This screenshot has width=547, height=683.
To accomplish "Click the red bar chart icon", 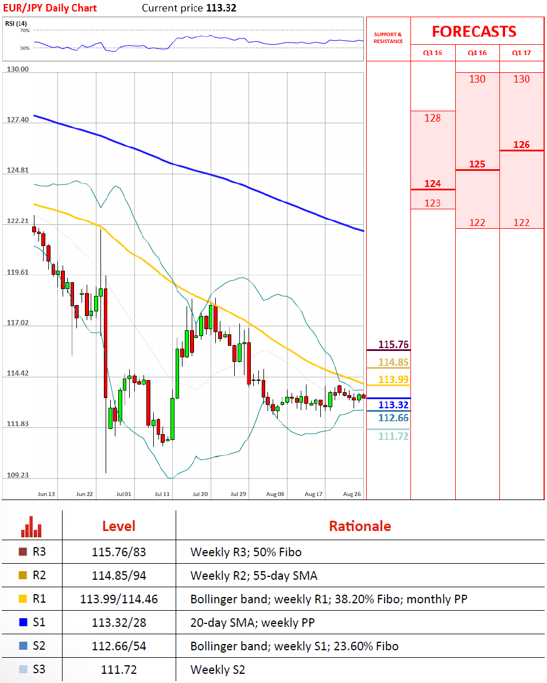I will 32,526.
